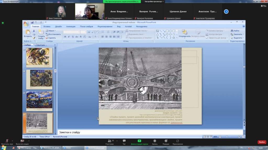Expand the Заливка фигуры dropdown
This screenshot has height=150, width=268.
[216, 31]
